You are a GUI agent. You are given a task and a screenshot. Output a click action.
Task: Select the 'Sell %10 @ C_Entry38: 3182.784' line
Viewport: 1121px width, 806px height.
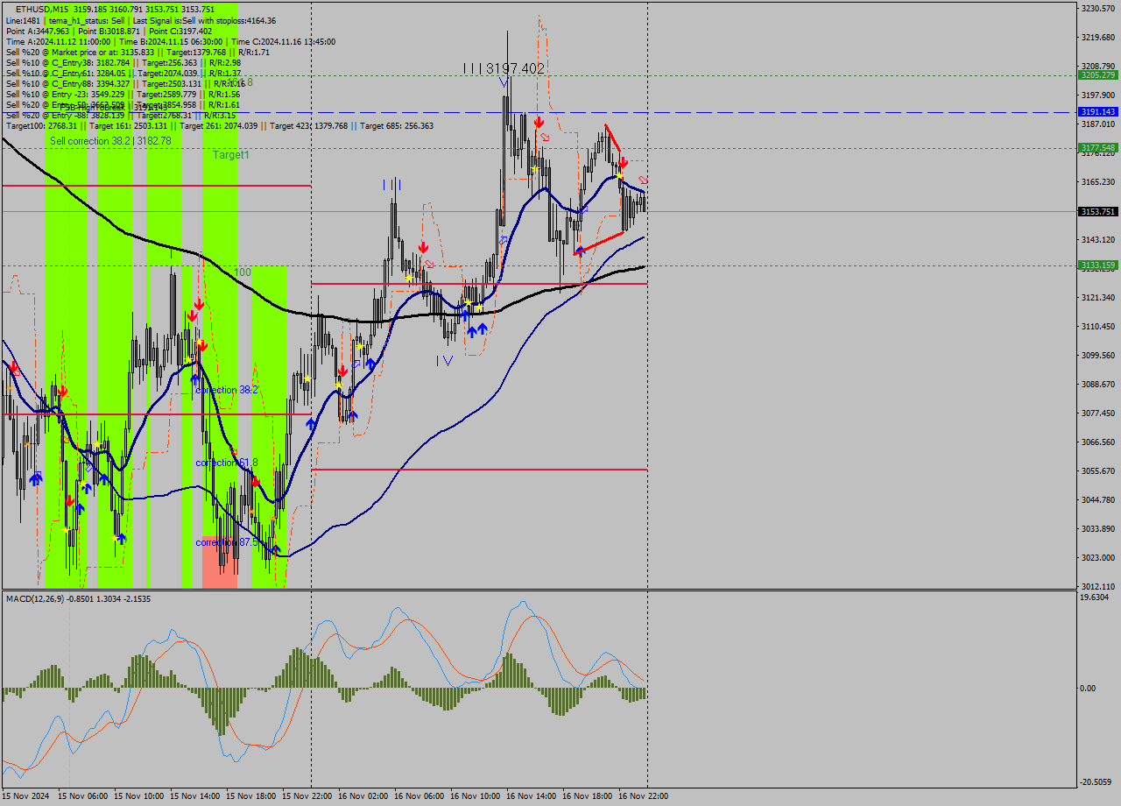123,62
